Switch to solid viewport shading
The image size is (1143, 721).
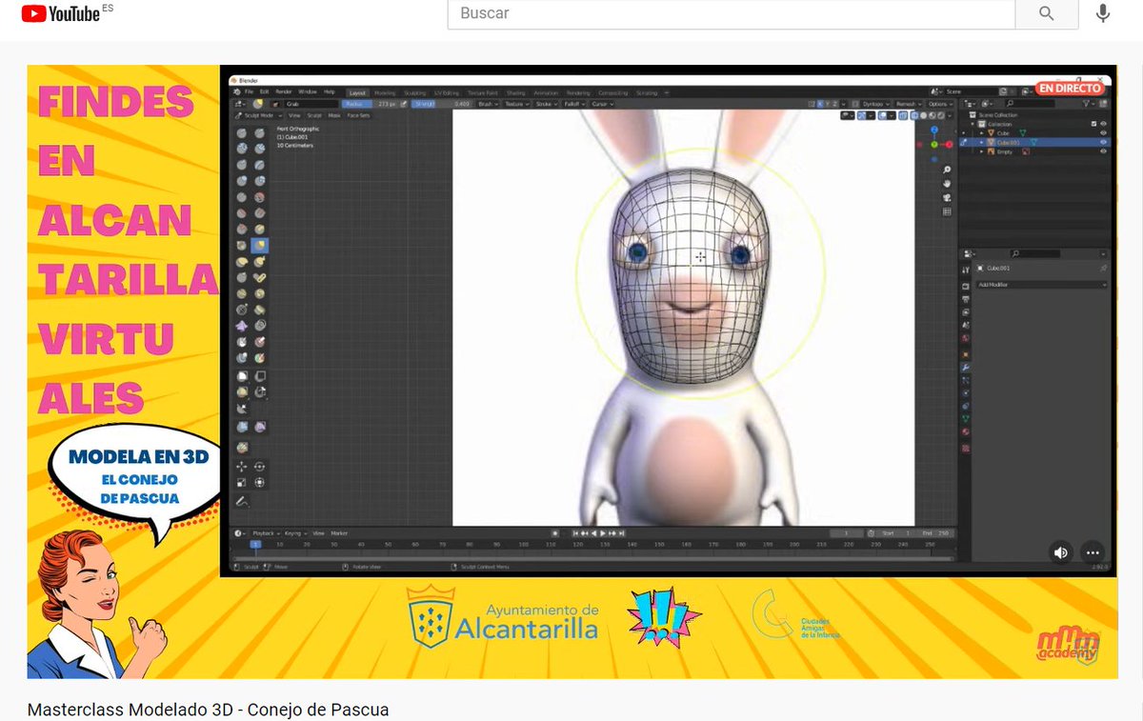point(923,115)
